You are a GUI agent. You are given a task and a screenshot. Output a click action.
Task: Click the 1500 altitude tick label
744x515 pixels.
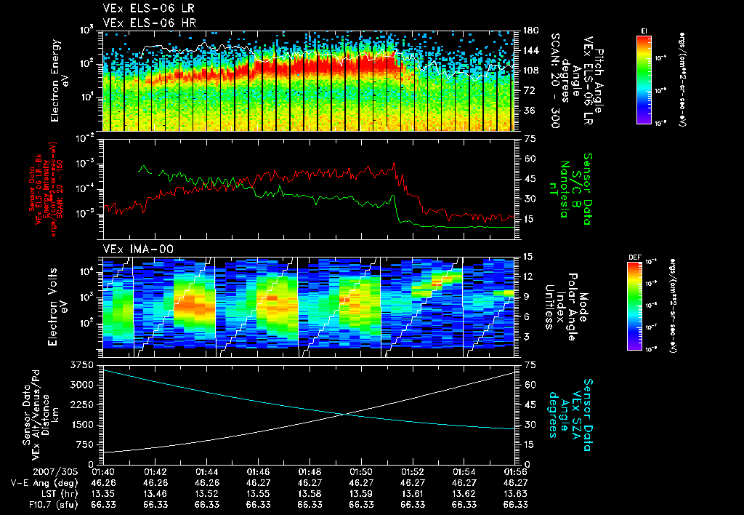(x=81, y=425)
